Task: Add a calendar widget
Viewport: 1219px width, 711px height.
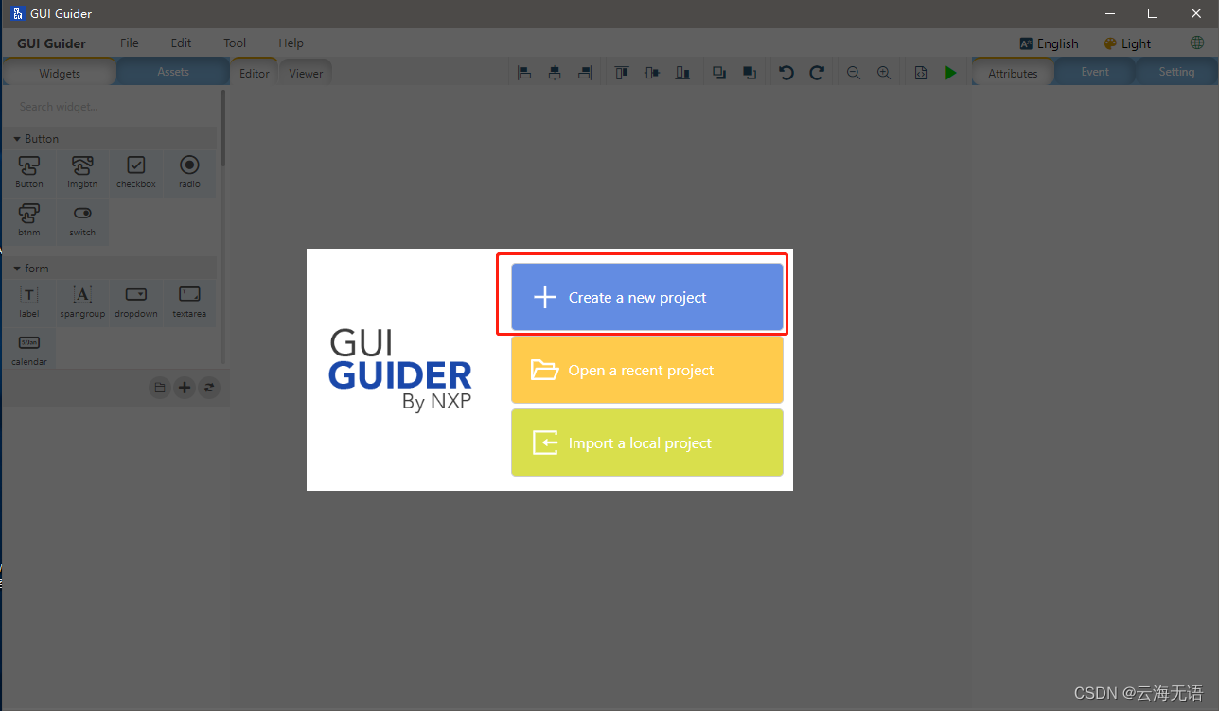Action: (x=29, y=348)
